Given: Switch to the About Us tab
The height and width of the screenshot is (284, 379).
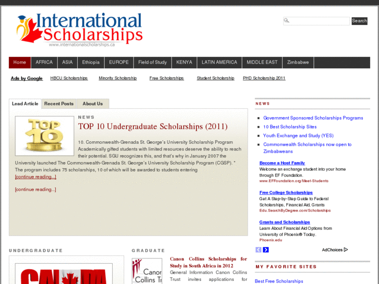Looking at the screenshot, I should click(x=93, y=104).
